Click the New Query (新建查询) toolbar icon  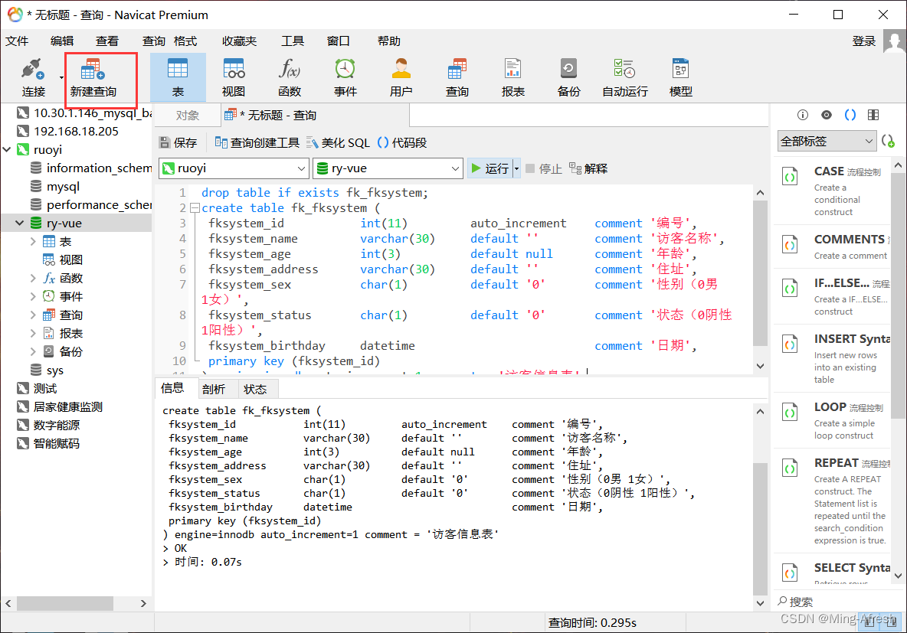pyautogui.click(x=93, y=71)
